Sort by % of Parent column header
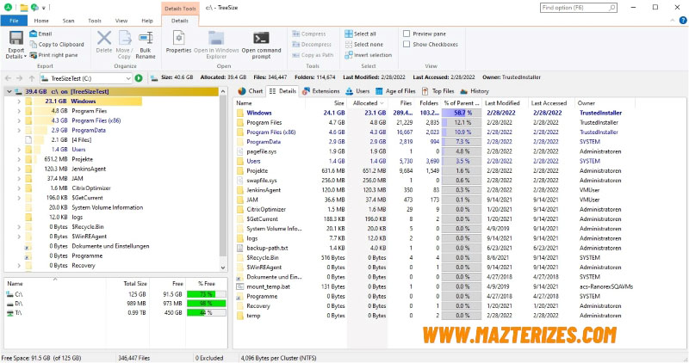This screenshot has height=363, width=689. (x=462, y=103)
